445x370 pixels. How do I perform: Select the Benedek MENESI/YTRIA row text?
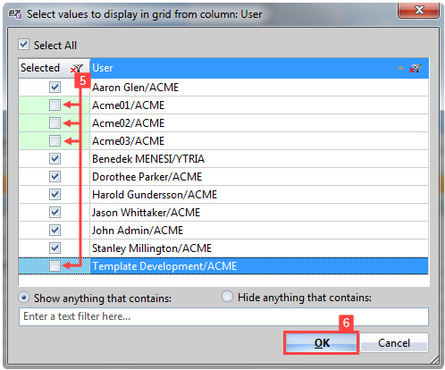pos(148,159)
